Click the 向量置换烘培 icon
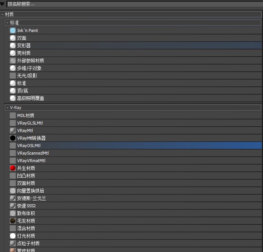This screenshot has height=252, width=263. coord(12,191)
